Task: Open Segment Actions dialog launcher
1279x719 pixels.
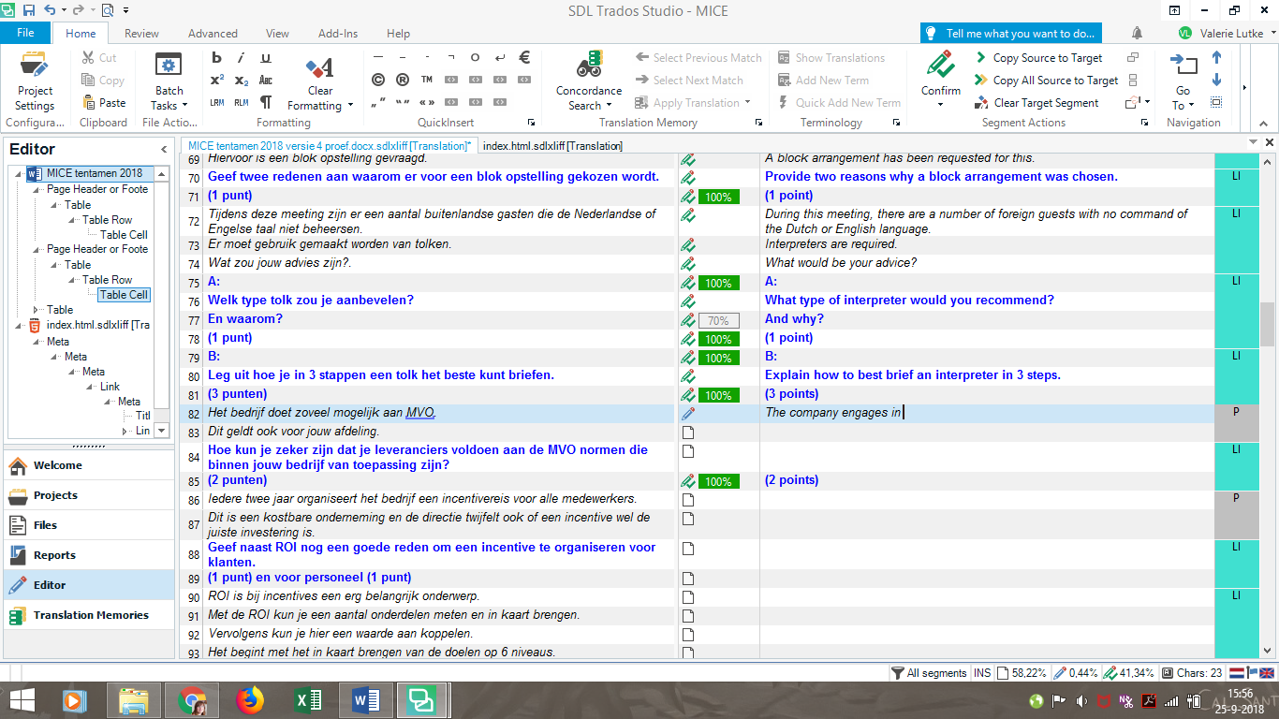Action: coord(1144,123)
